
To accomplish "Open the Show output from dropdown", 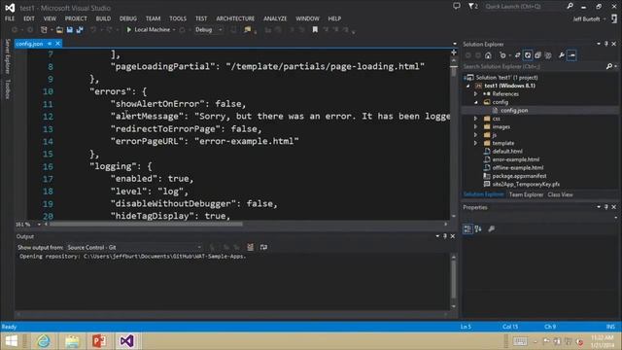I will (x=134, y=247).
